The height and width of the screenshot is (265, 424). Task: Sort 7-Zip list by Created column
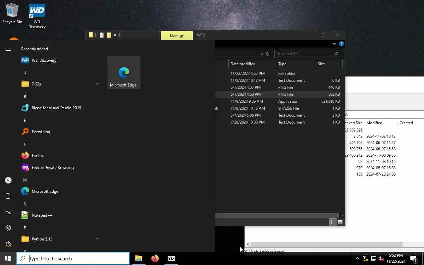click(410, 123)
